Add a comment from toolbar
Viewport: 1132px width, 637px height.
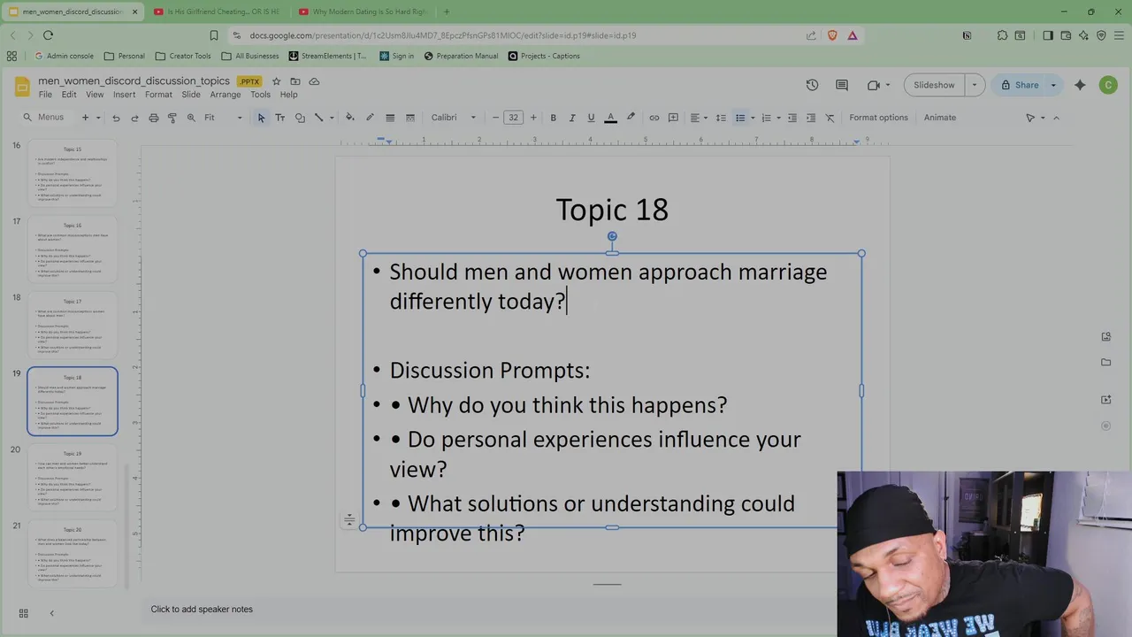coord(673,118)
